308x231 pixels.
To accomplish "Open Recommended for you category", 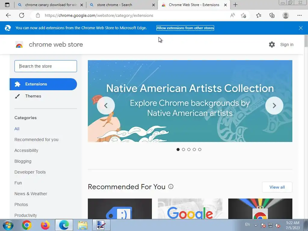I will (x=36, y=140).
